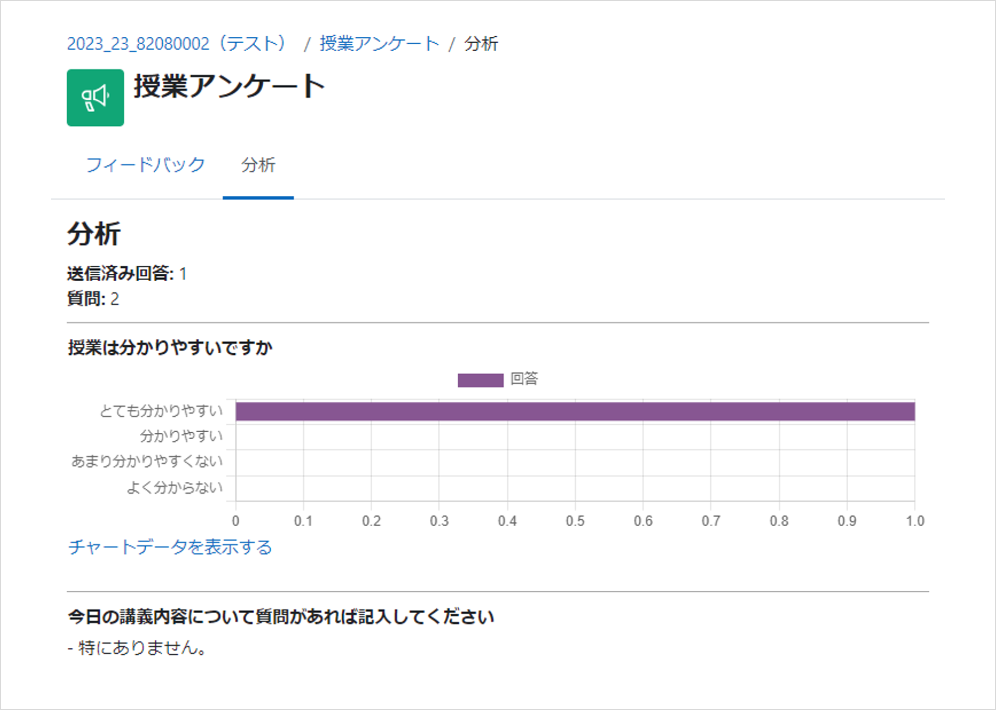Click the 0.5 x-axis tick label
Viewport: 996px width, 710px height.
click(x=575, y=521)
